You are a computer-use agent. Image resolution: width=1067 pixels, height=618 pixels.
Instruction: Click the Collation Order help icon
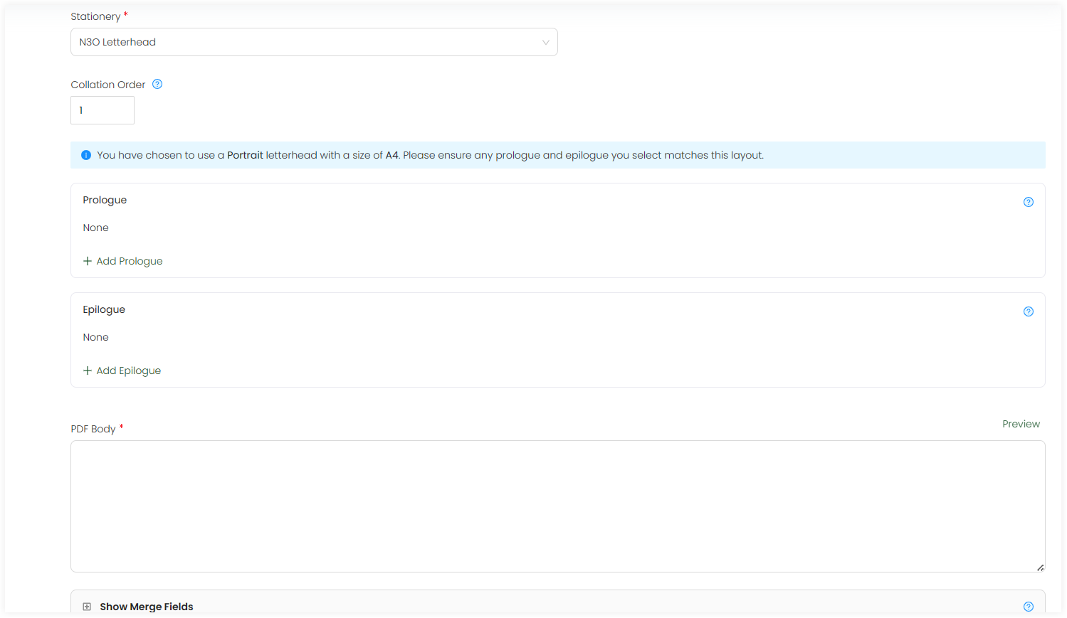click(157, 84)
